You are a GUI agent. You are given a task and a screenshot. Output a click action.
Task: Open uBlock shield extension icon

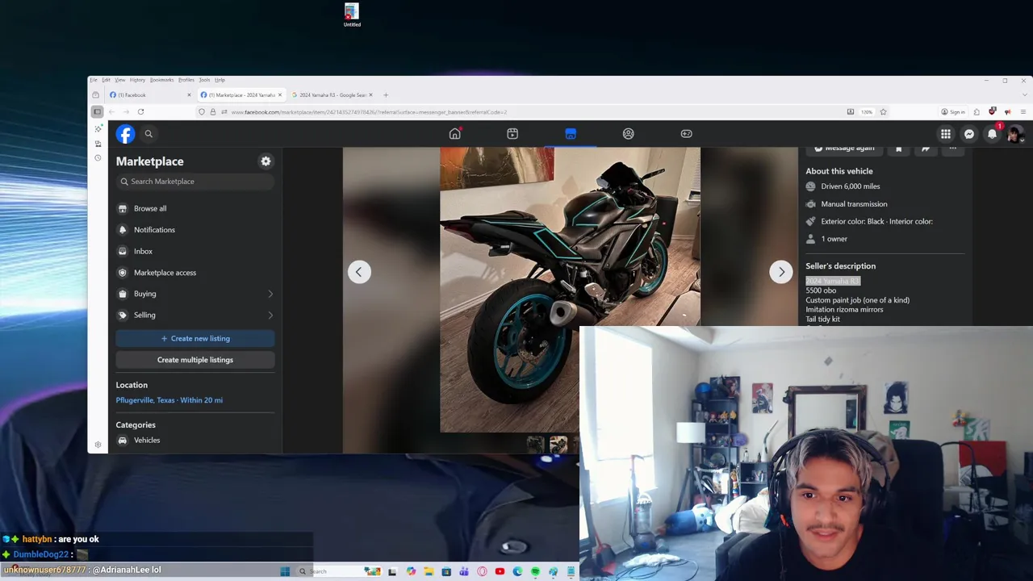[993, 112]
